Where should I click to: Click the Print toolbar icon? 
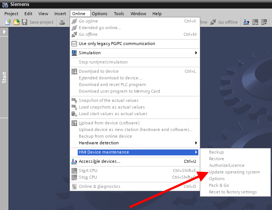(x=62, y=22)
